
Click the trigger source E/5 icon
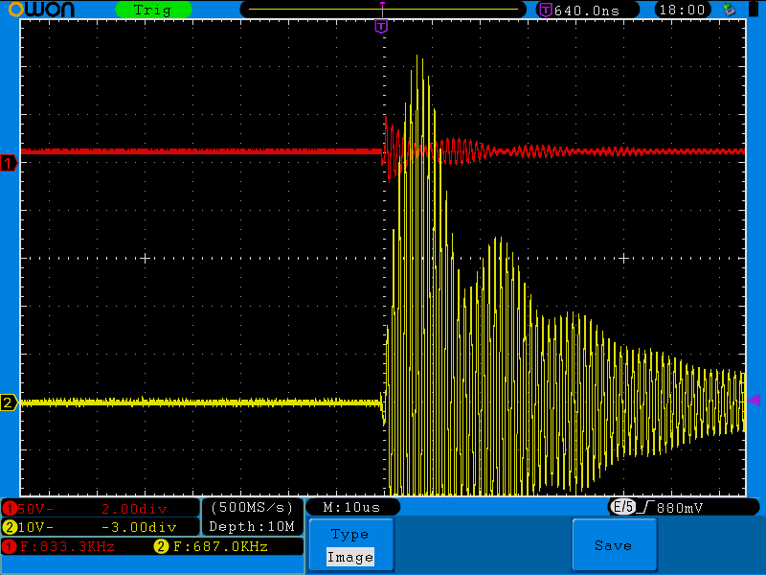pos(623,506)
